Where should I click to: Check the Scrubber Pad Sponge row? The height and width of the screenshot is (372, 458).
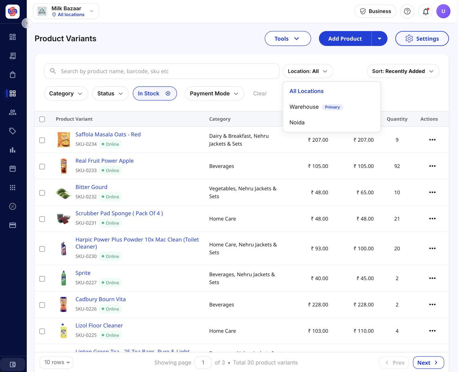click(42, 219)
